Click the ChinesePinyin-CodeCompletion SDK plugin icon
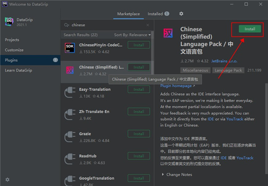The width and height of the screenshot is (268, 186). coord(70,48)
